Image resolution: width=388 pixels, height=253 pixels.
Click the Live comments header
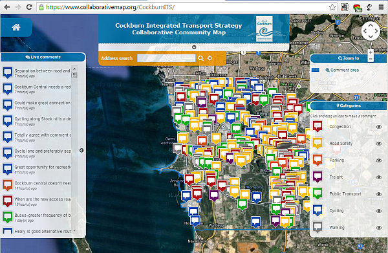[43, 57]
